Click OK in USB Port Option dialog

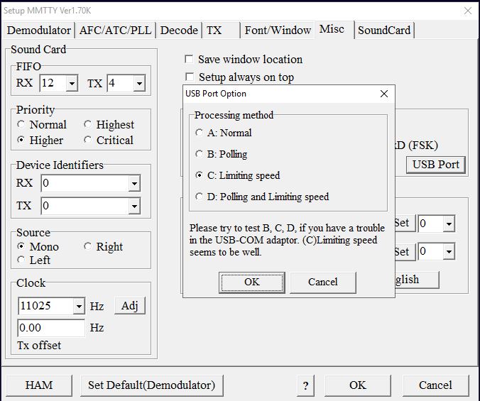click(252, 282)
